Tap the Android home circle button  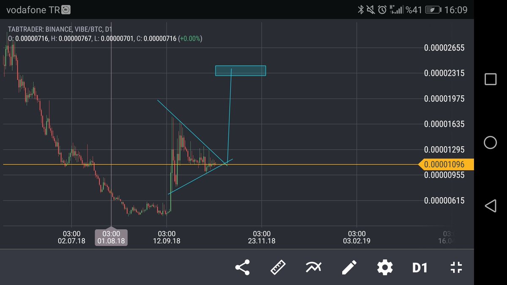click(x=490, y=143)
